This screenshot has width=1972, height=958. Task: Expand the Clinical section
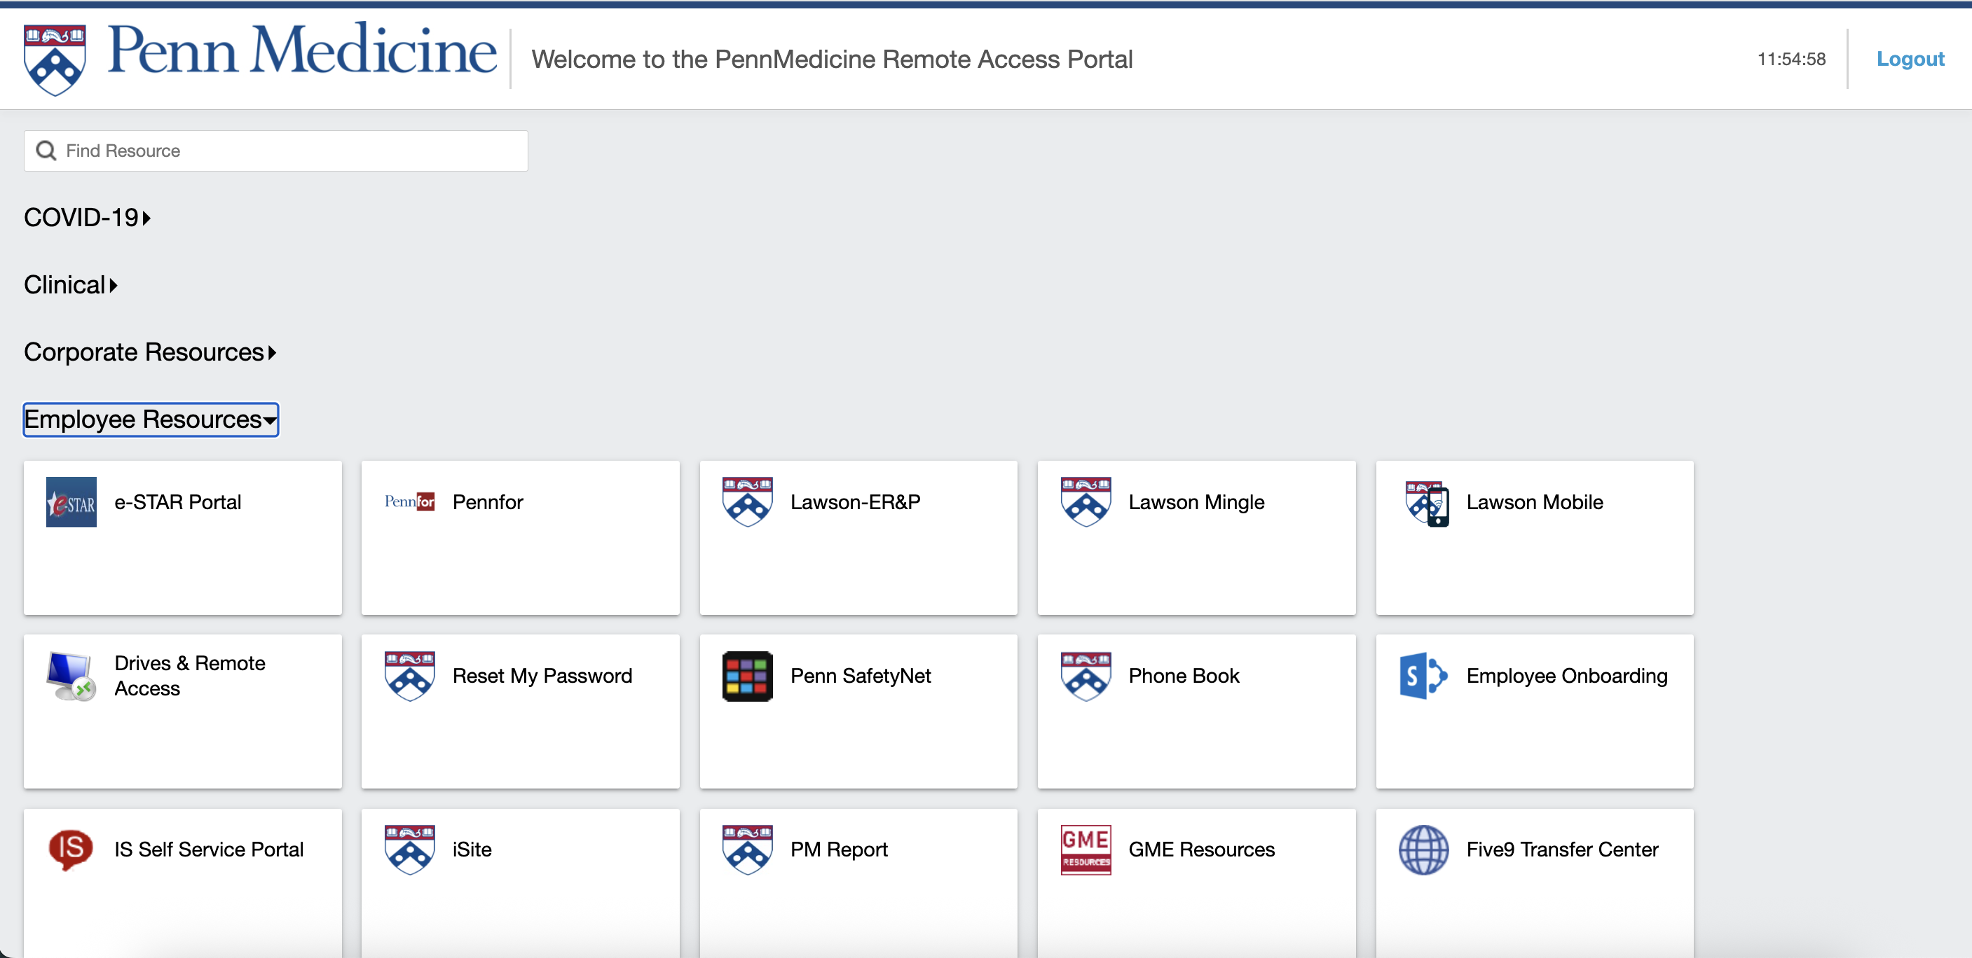(70, 284)
